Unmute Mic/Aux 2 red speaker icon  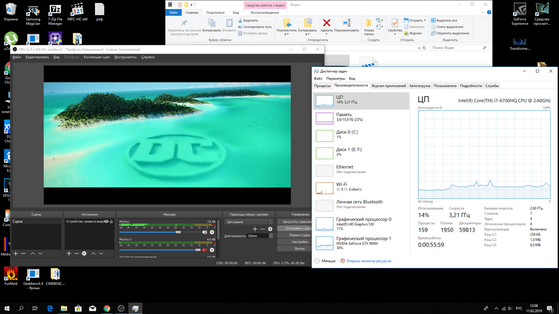[205, 250]
